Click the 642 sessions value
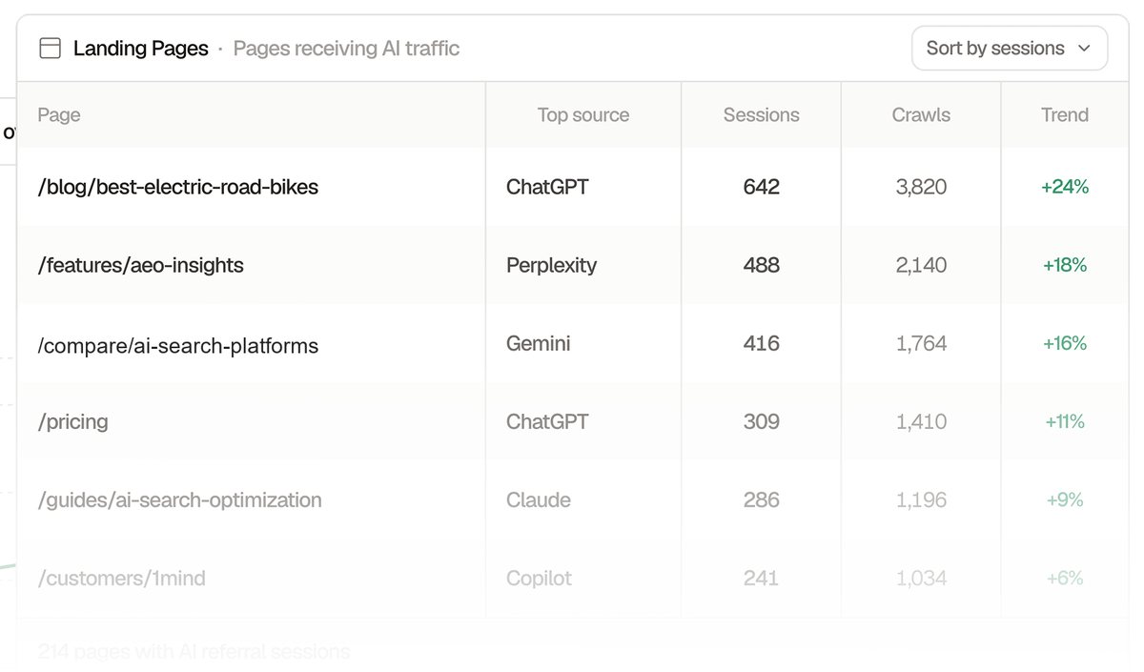Screen dimensions: 1144x672 pos(761,187)
